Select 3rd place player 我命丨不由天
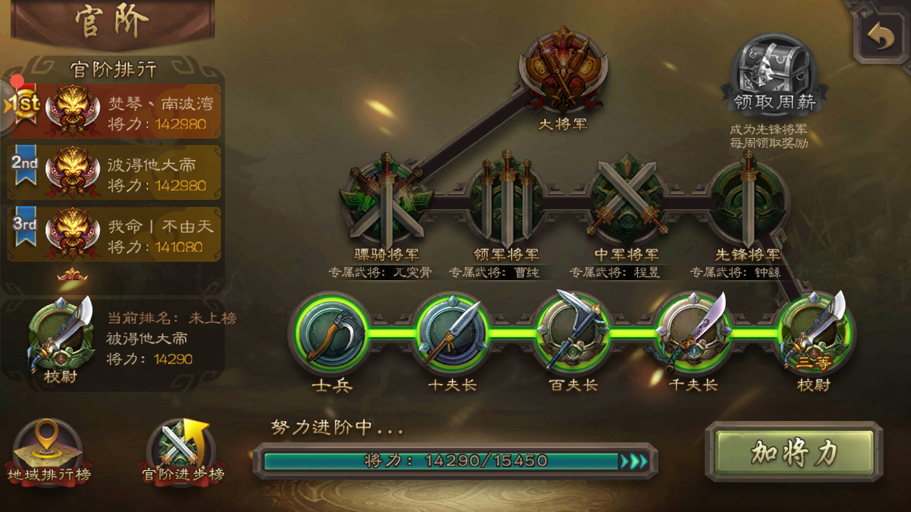The image size is (911, 512). pos(114,235)
